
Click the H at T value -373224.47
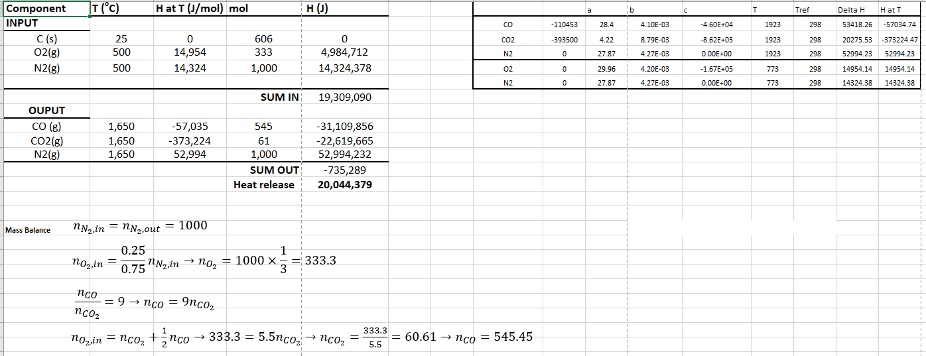coord(899,40)
